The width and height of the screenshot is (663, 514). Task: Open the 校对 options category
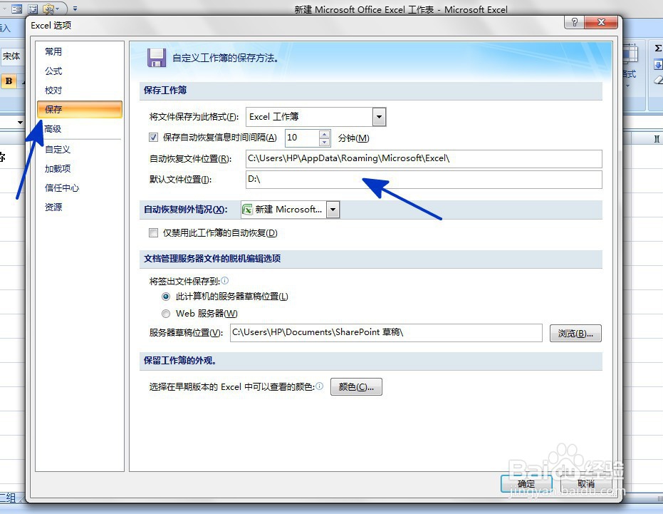coord(53,91)
